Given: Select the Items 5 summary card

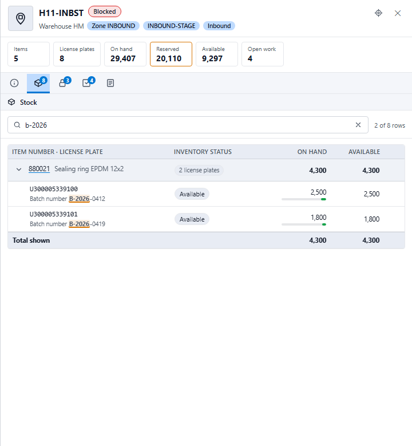Looking at the screenshot, I should [x=29, y=54].
